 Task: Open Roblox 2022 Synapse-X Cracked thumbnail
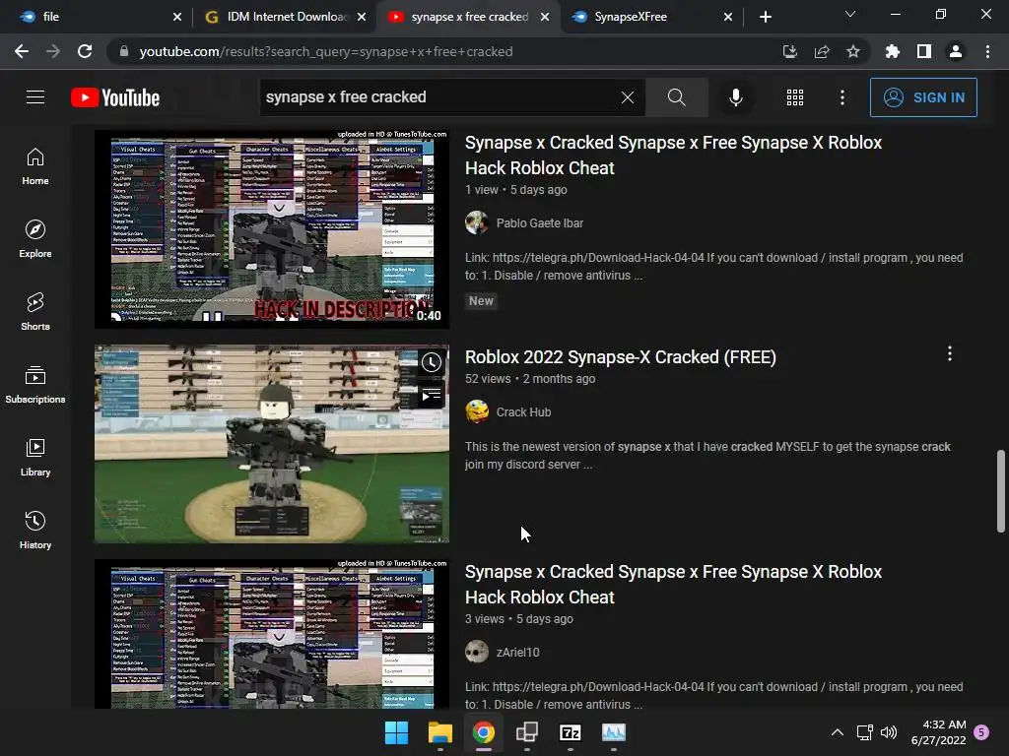coord(272,444)
